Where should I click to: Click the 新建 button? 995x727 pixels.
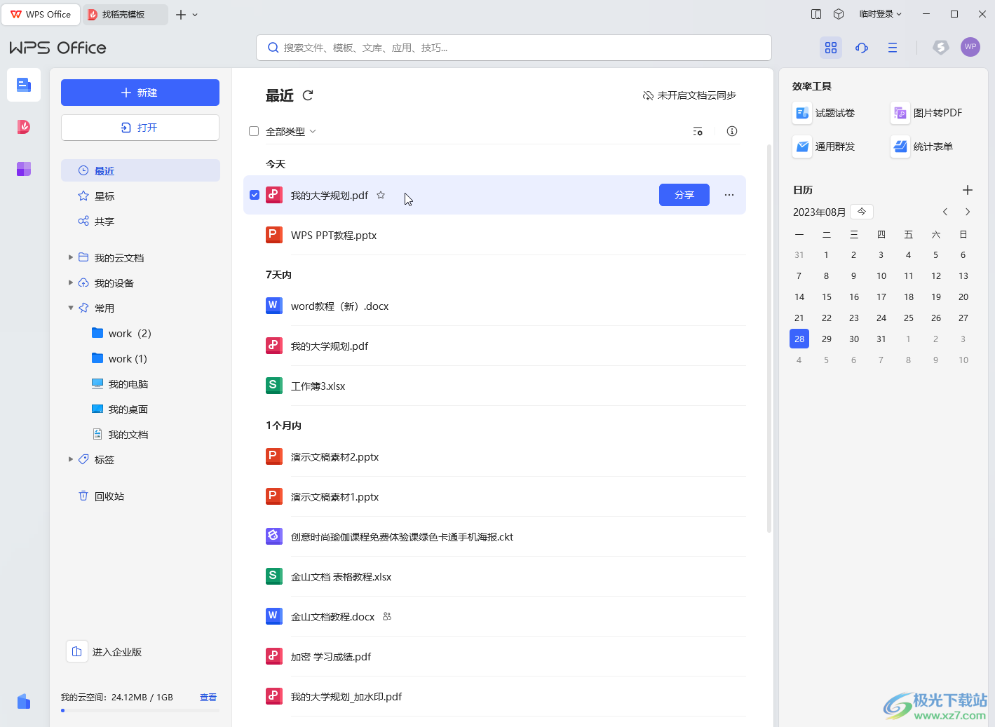tap(140, 93)
